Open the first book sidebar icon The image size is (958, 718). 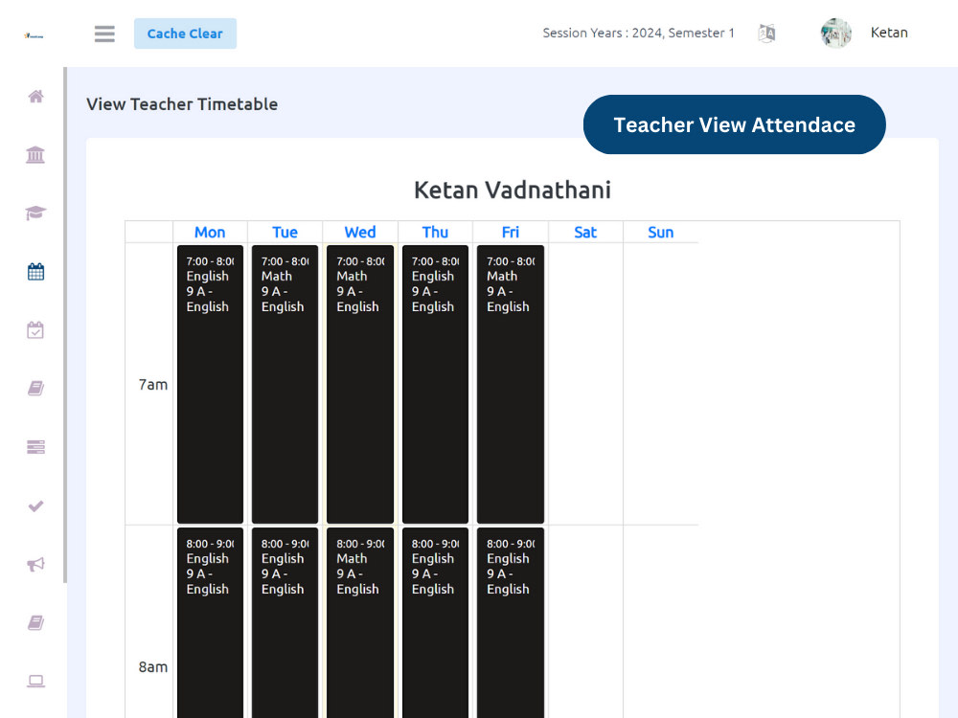[35, 389]
